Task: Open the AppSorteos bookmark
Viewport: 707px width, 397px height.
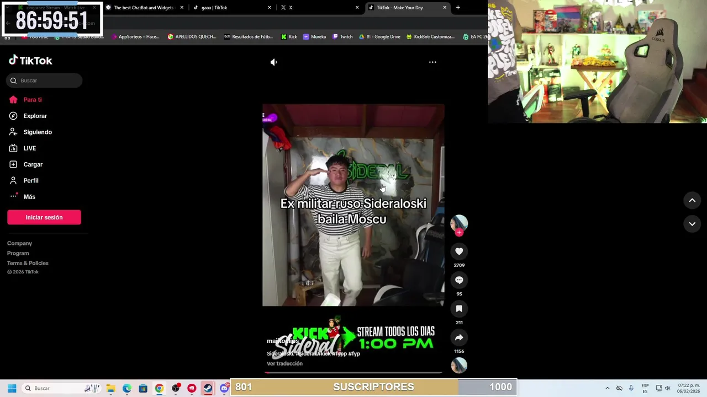Action: point(135,37)
